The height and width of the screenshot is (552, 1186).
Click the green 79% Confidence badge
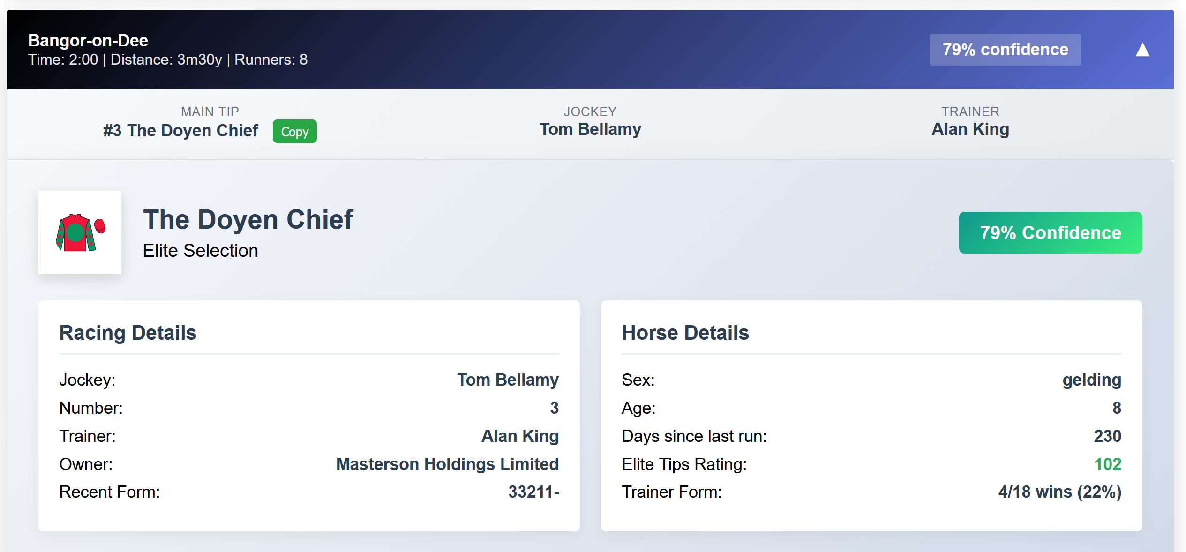pos(1050,233)
